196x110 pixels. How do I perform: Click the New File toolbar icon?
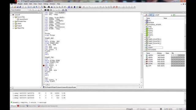click(x=12, y=7)
